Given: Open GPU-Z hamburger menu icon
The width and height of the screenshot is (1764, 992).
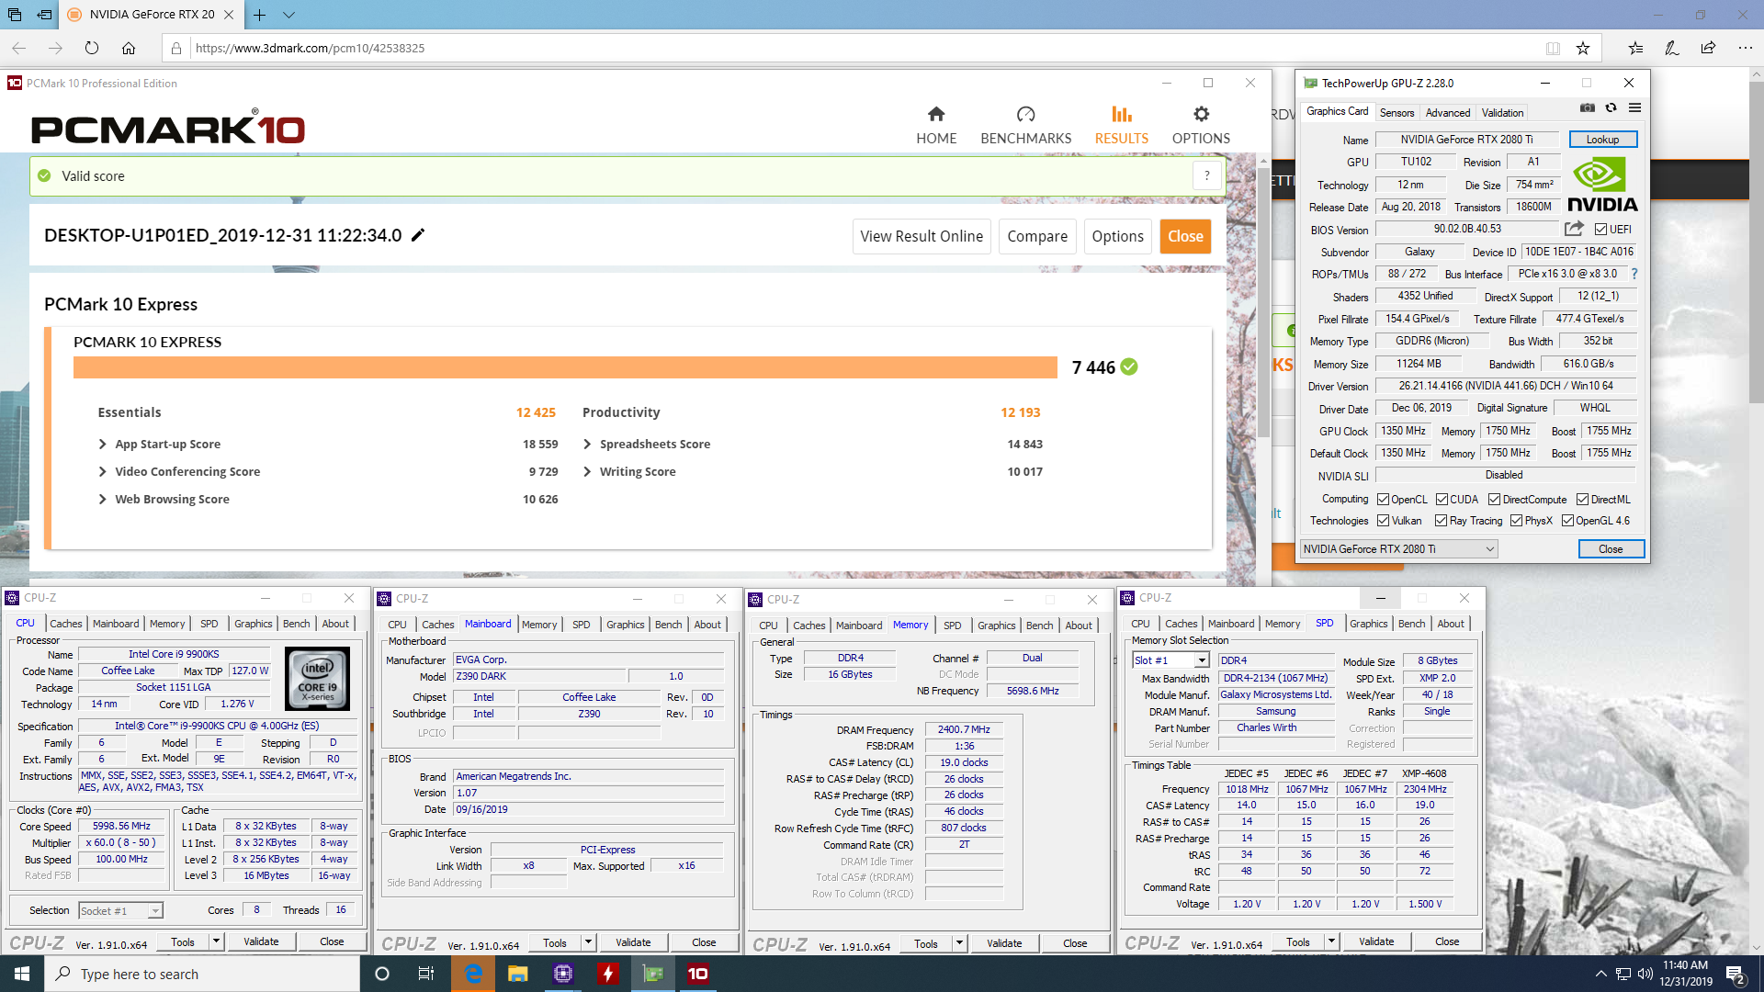Looking at the screenshot, I should [x=1635, y=108].
